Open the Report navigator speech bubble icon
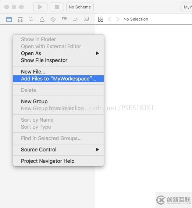 click(86, 19)
